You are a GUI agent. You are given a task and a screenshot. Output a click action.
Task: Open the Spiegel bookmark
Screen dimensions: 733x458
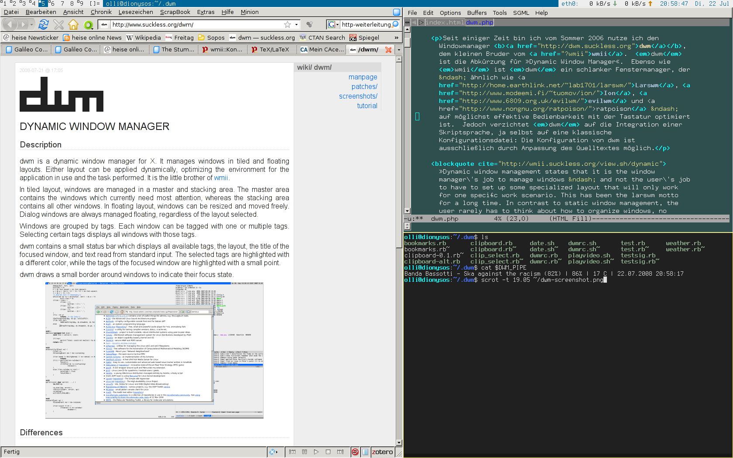click(x=364, y=38)
